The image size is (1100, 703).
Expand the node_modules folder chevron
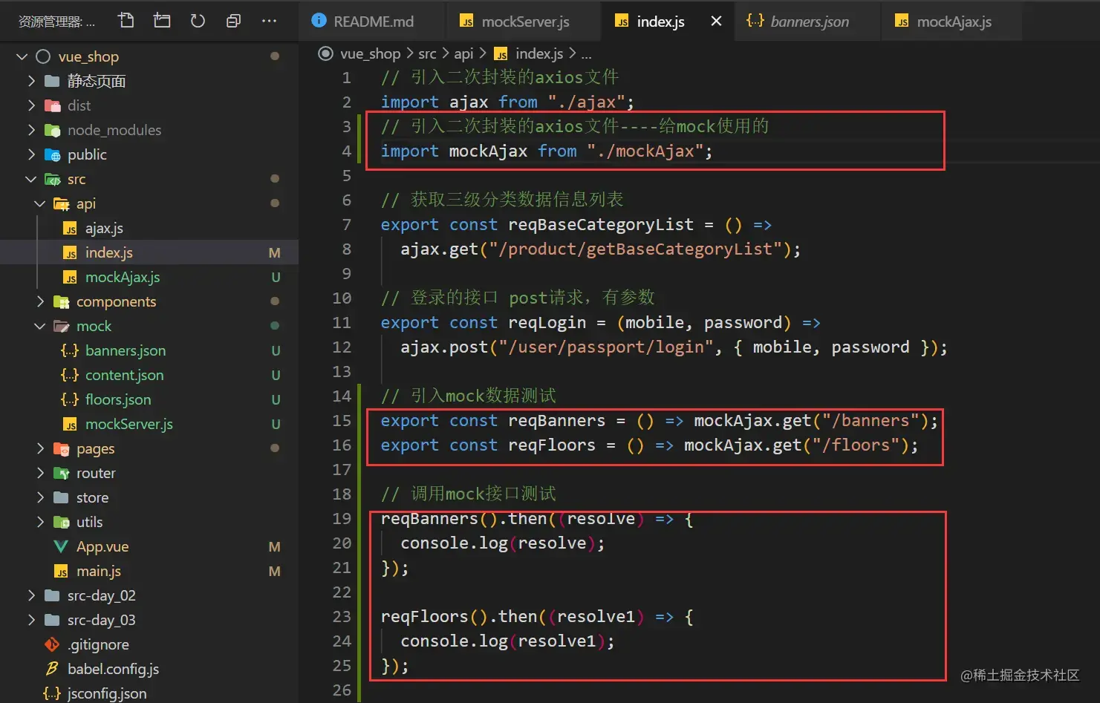click(x=31, y=130)
